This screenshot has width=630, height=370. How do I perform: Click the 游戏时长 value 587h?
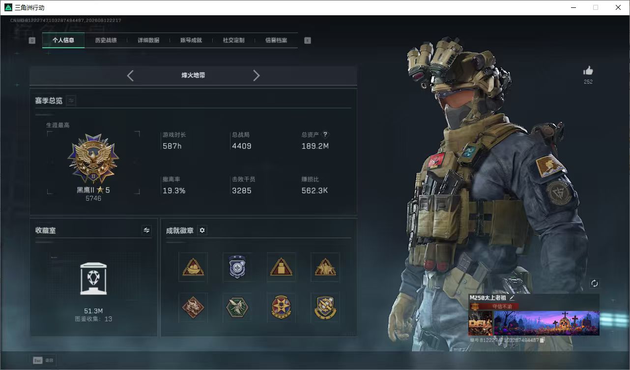pyautogui.click(x=172, y=146)
